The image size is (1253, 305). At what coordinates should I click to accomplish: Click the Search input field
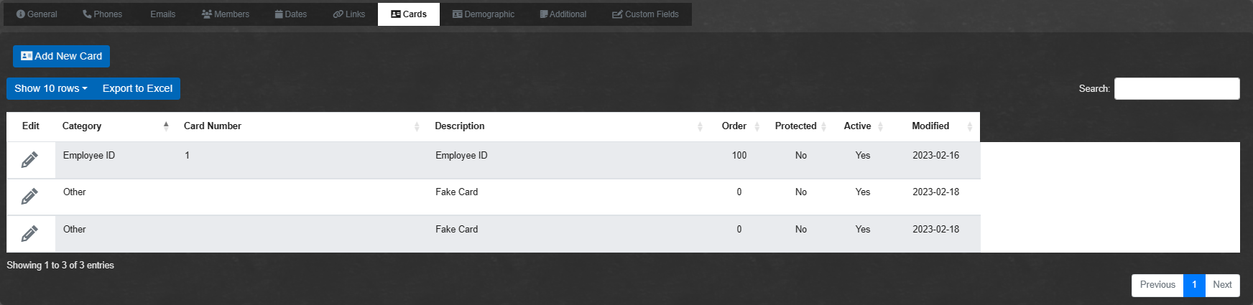click(x=1176, y=88)
